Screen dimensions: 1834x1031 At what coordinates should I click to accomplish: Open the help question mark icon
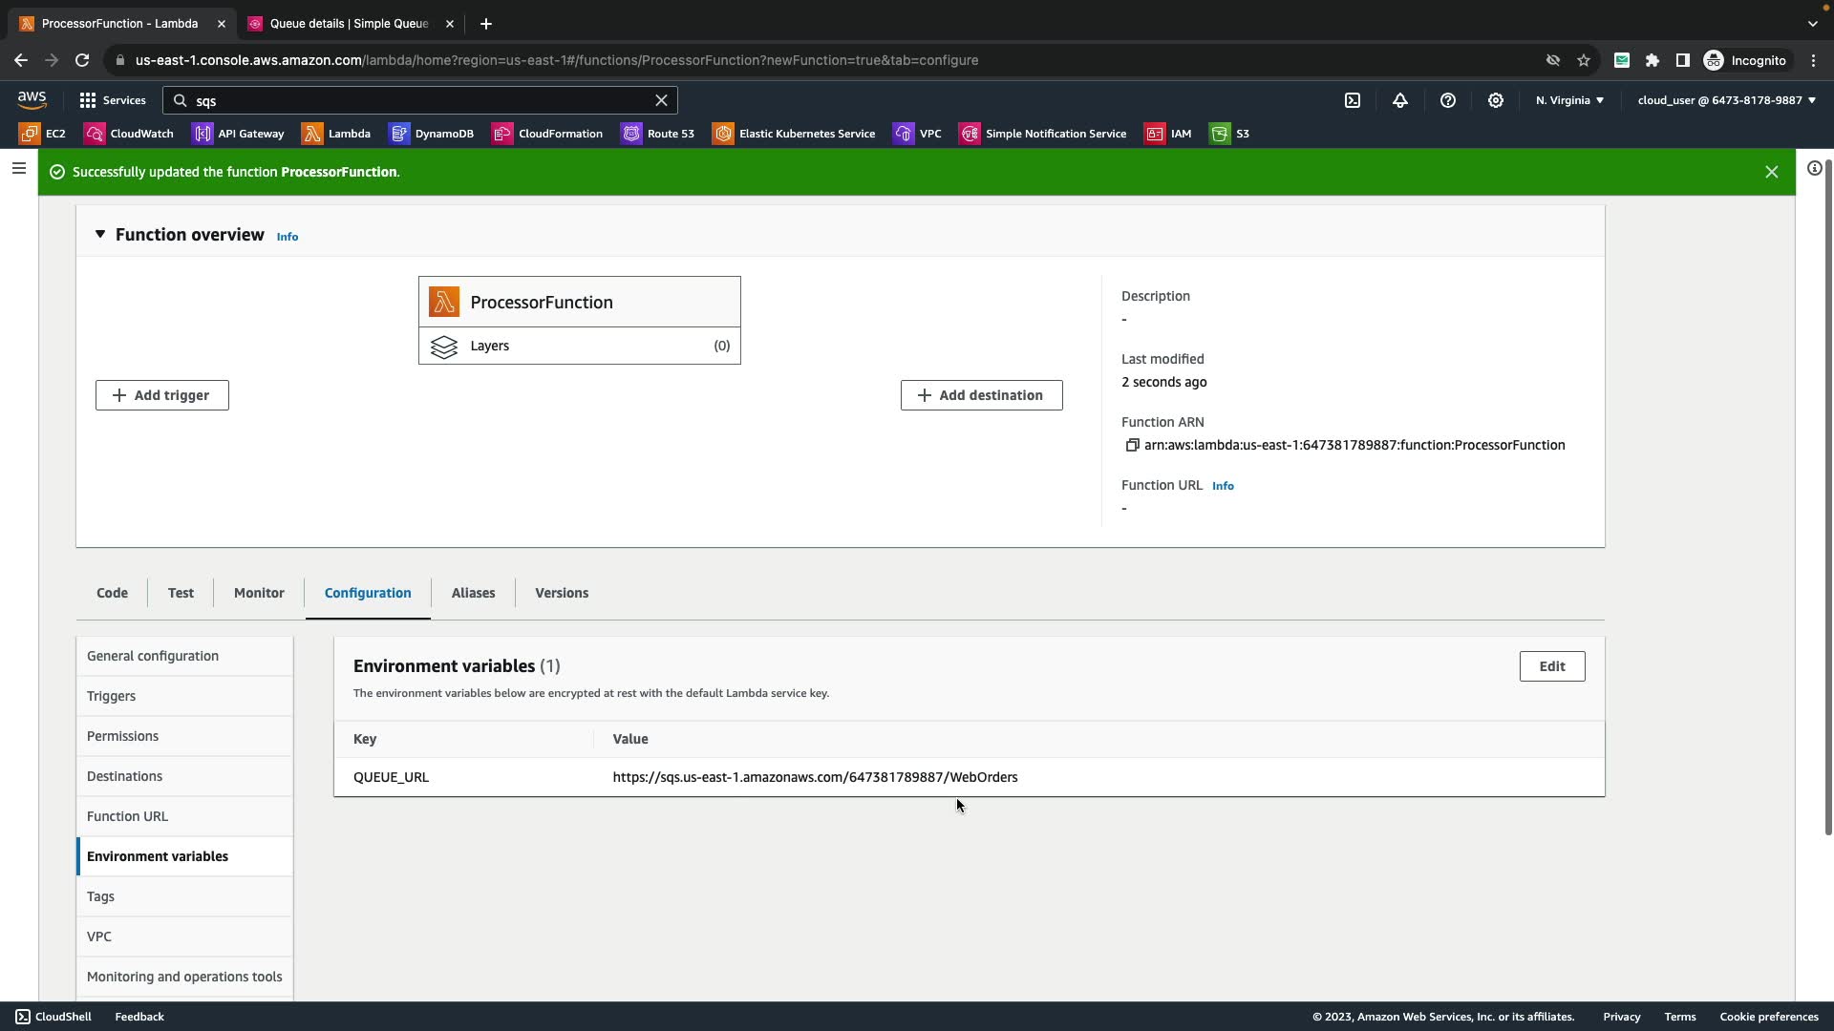[1448, 100]
